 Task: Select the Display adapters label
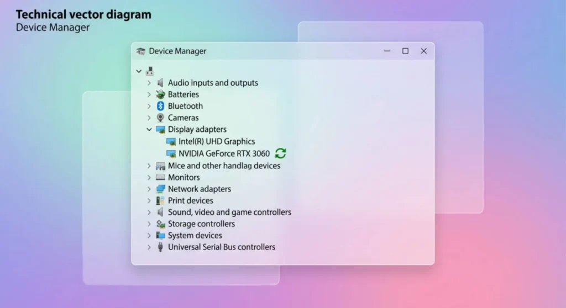[x=197, y=130]
